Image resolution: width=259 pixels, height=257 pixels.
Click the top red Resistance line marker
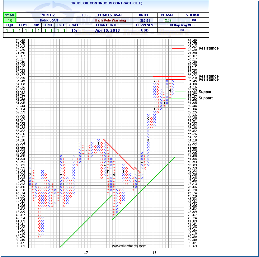click(178, 48)
